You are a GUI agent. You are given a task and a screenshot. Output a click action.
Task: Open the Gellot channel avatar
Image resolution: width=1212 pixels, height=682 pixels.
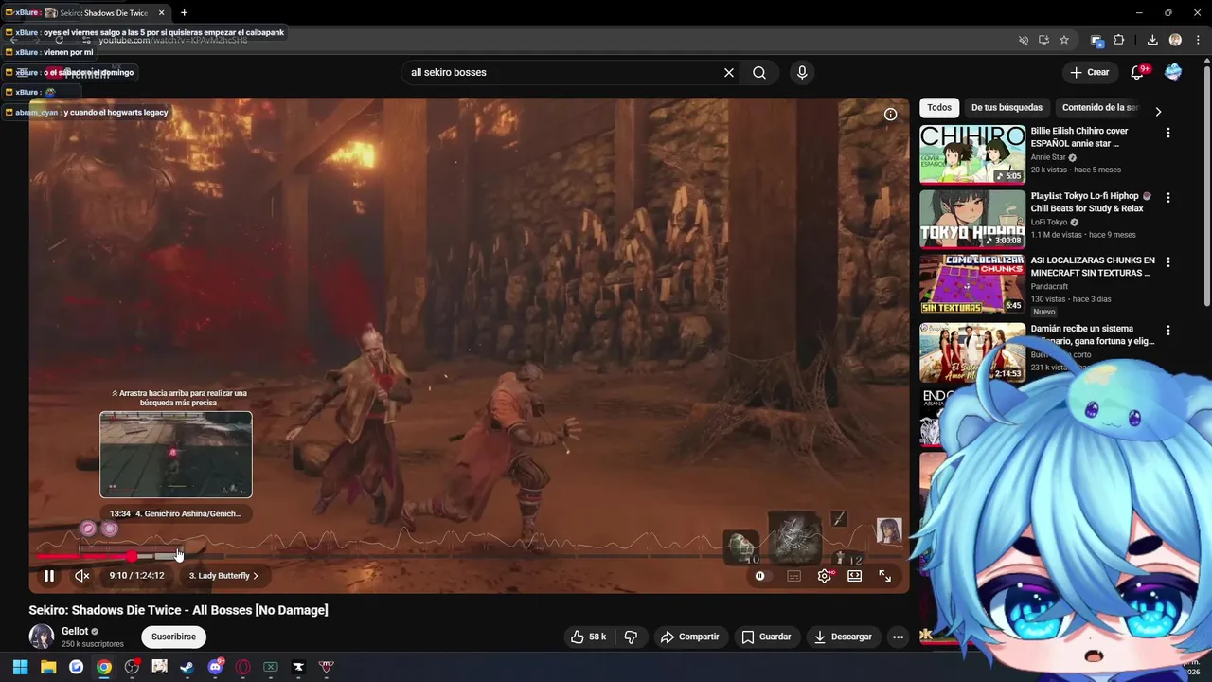pyautogui.click(x=41, y=637)
